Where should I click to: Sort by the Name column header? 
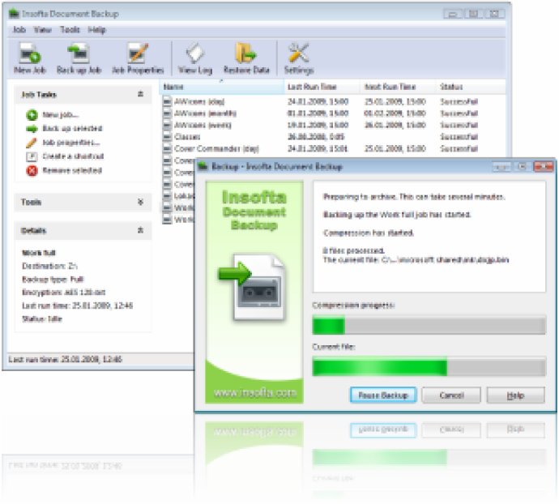tap(221, 87)
